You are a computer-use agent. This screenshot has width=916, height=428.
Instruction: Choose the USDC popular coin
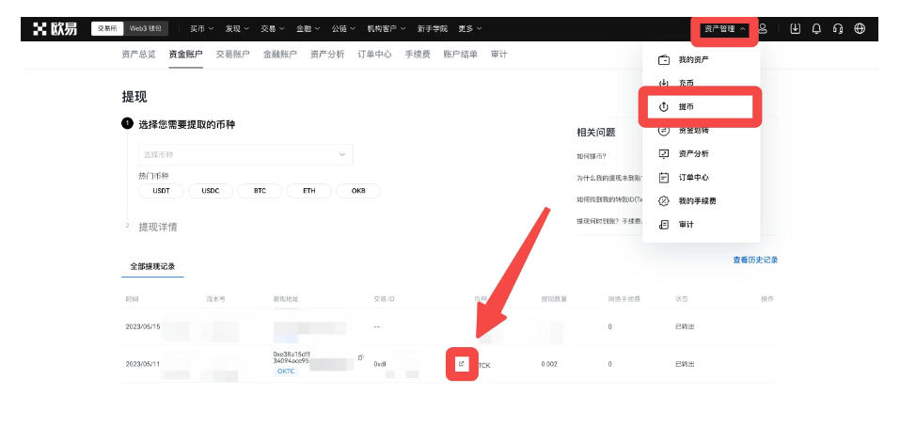point(211,191)
